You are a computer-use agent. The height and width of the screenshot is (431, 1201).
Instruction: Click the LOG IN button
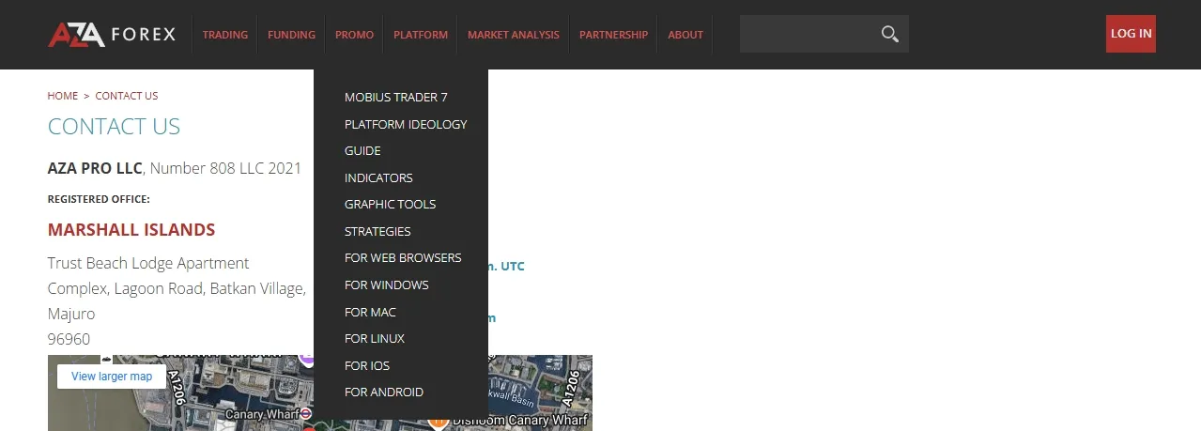coord(1131,34)
